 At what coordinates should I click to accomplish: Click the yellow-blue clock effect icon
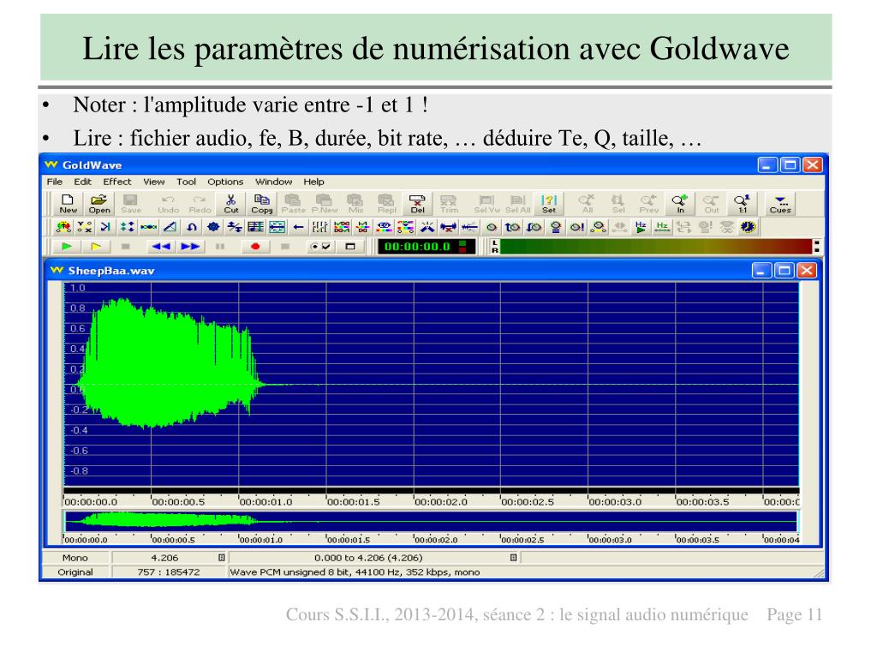tap(748, 226)
